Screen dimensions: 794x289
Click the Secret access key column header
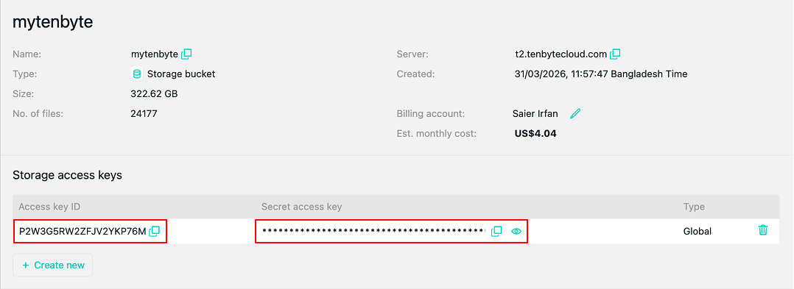[x=302, y=207]
